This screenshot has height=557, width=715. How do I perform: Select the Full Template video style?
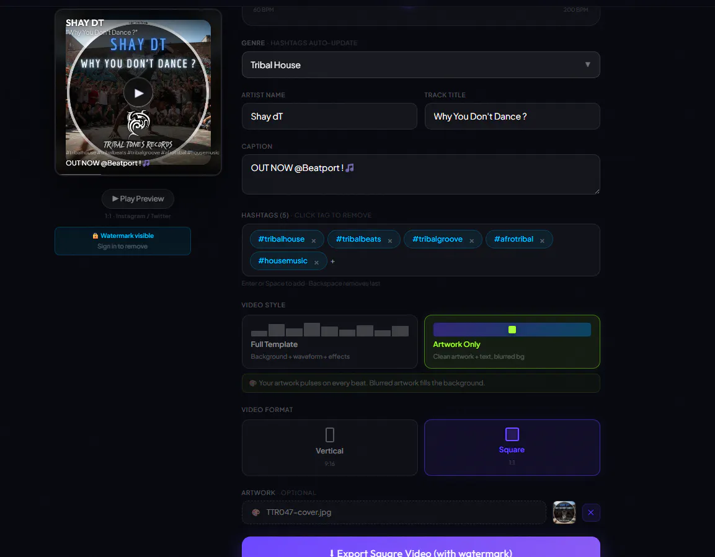(329, 341)
